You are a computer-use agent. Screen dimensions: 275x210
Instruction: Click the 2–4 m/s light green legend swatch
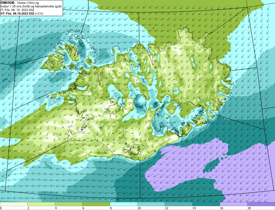(x=41, y=204)
